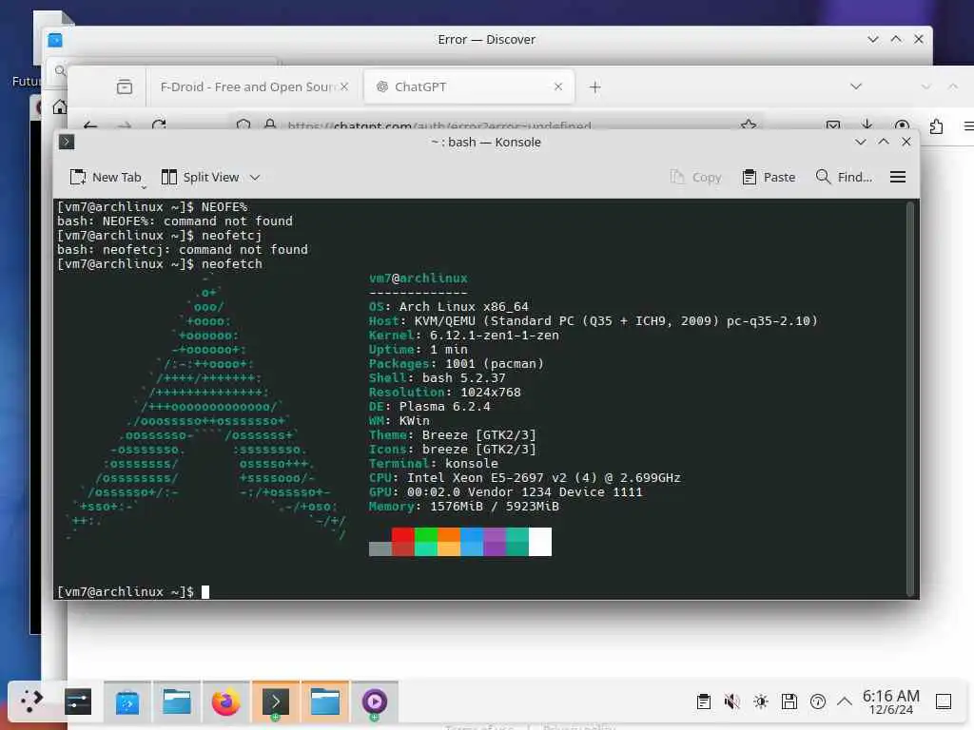Switch to Discover in the taskbar
The image size is (974, 730).
click(x=127, y=702)
